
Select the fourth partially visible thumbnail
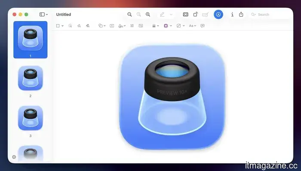31,153
